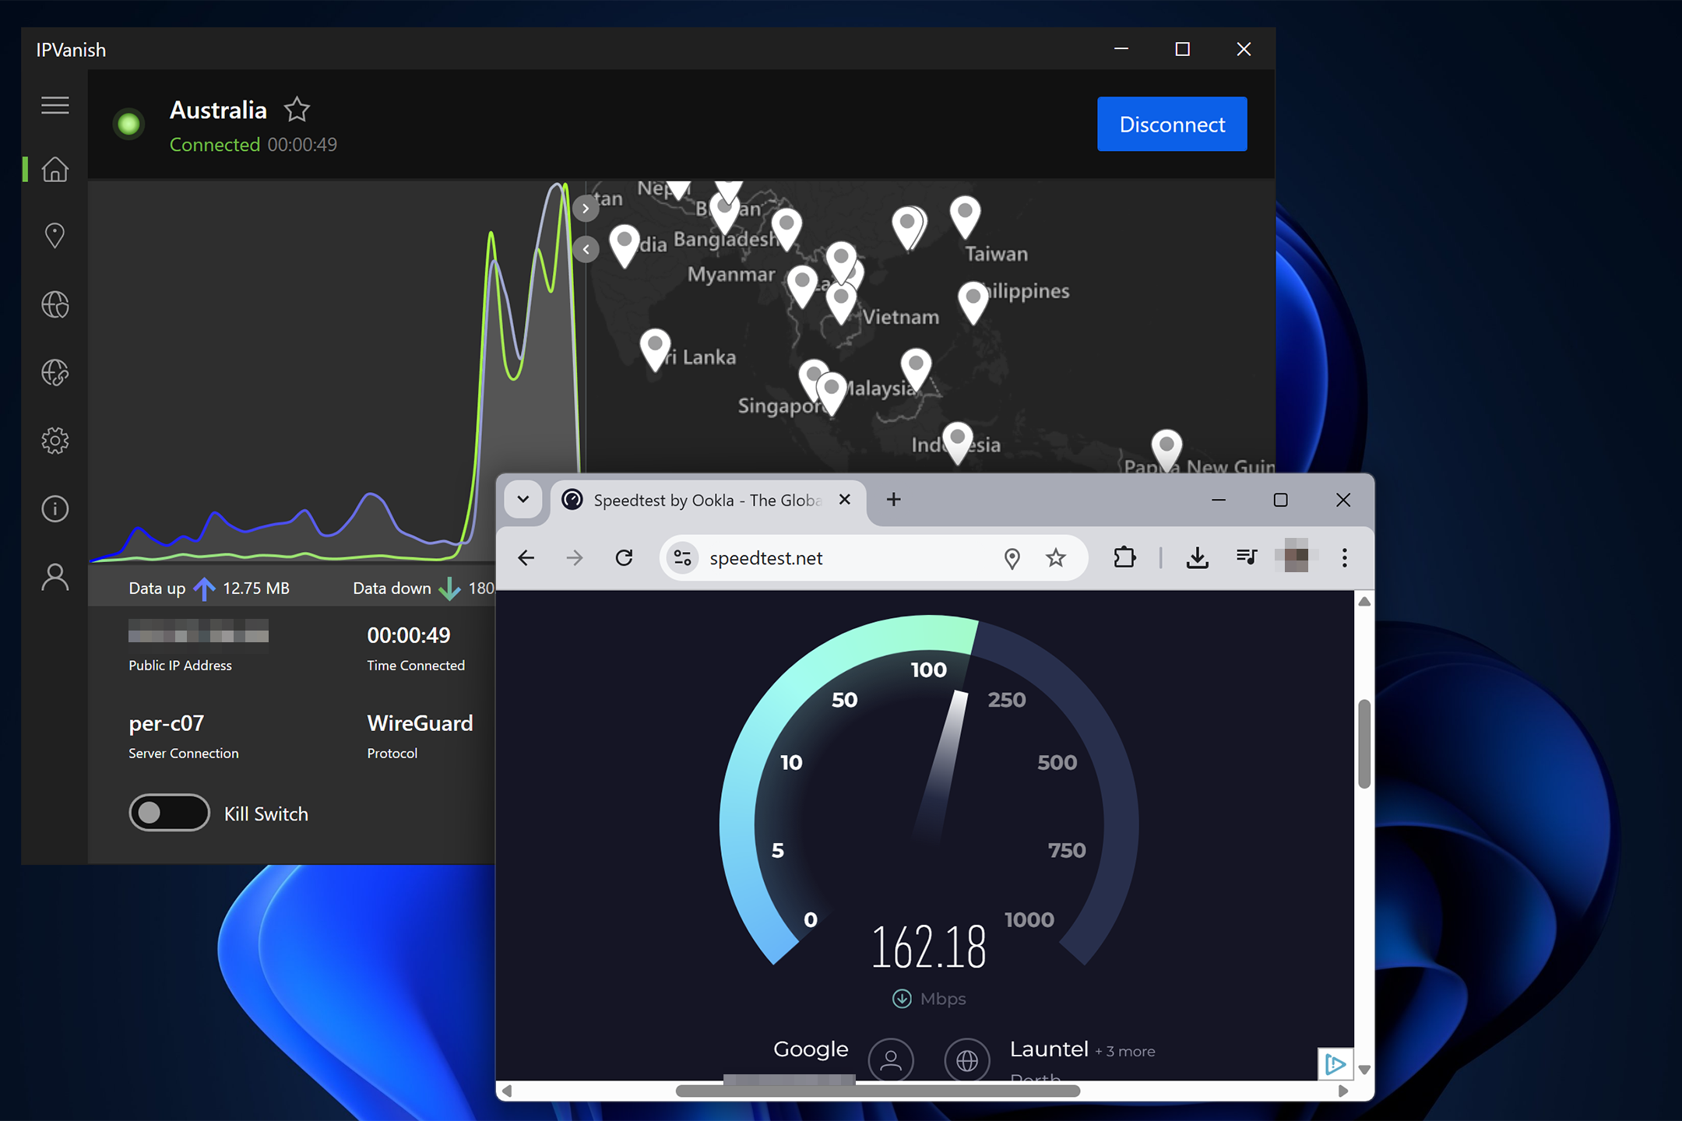Open the site information icon in address bar
This screenshot has width=1682, height=1121.
coord(683,557)
